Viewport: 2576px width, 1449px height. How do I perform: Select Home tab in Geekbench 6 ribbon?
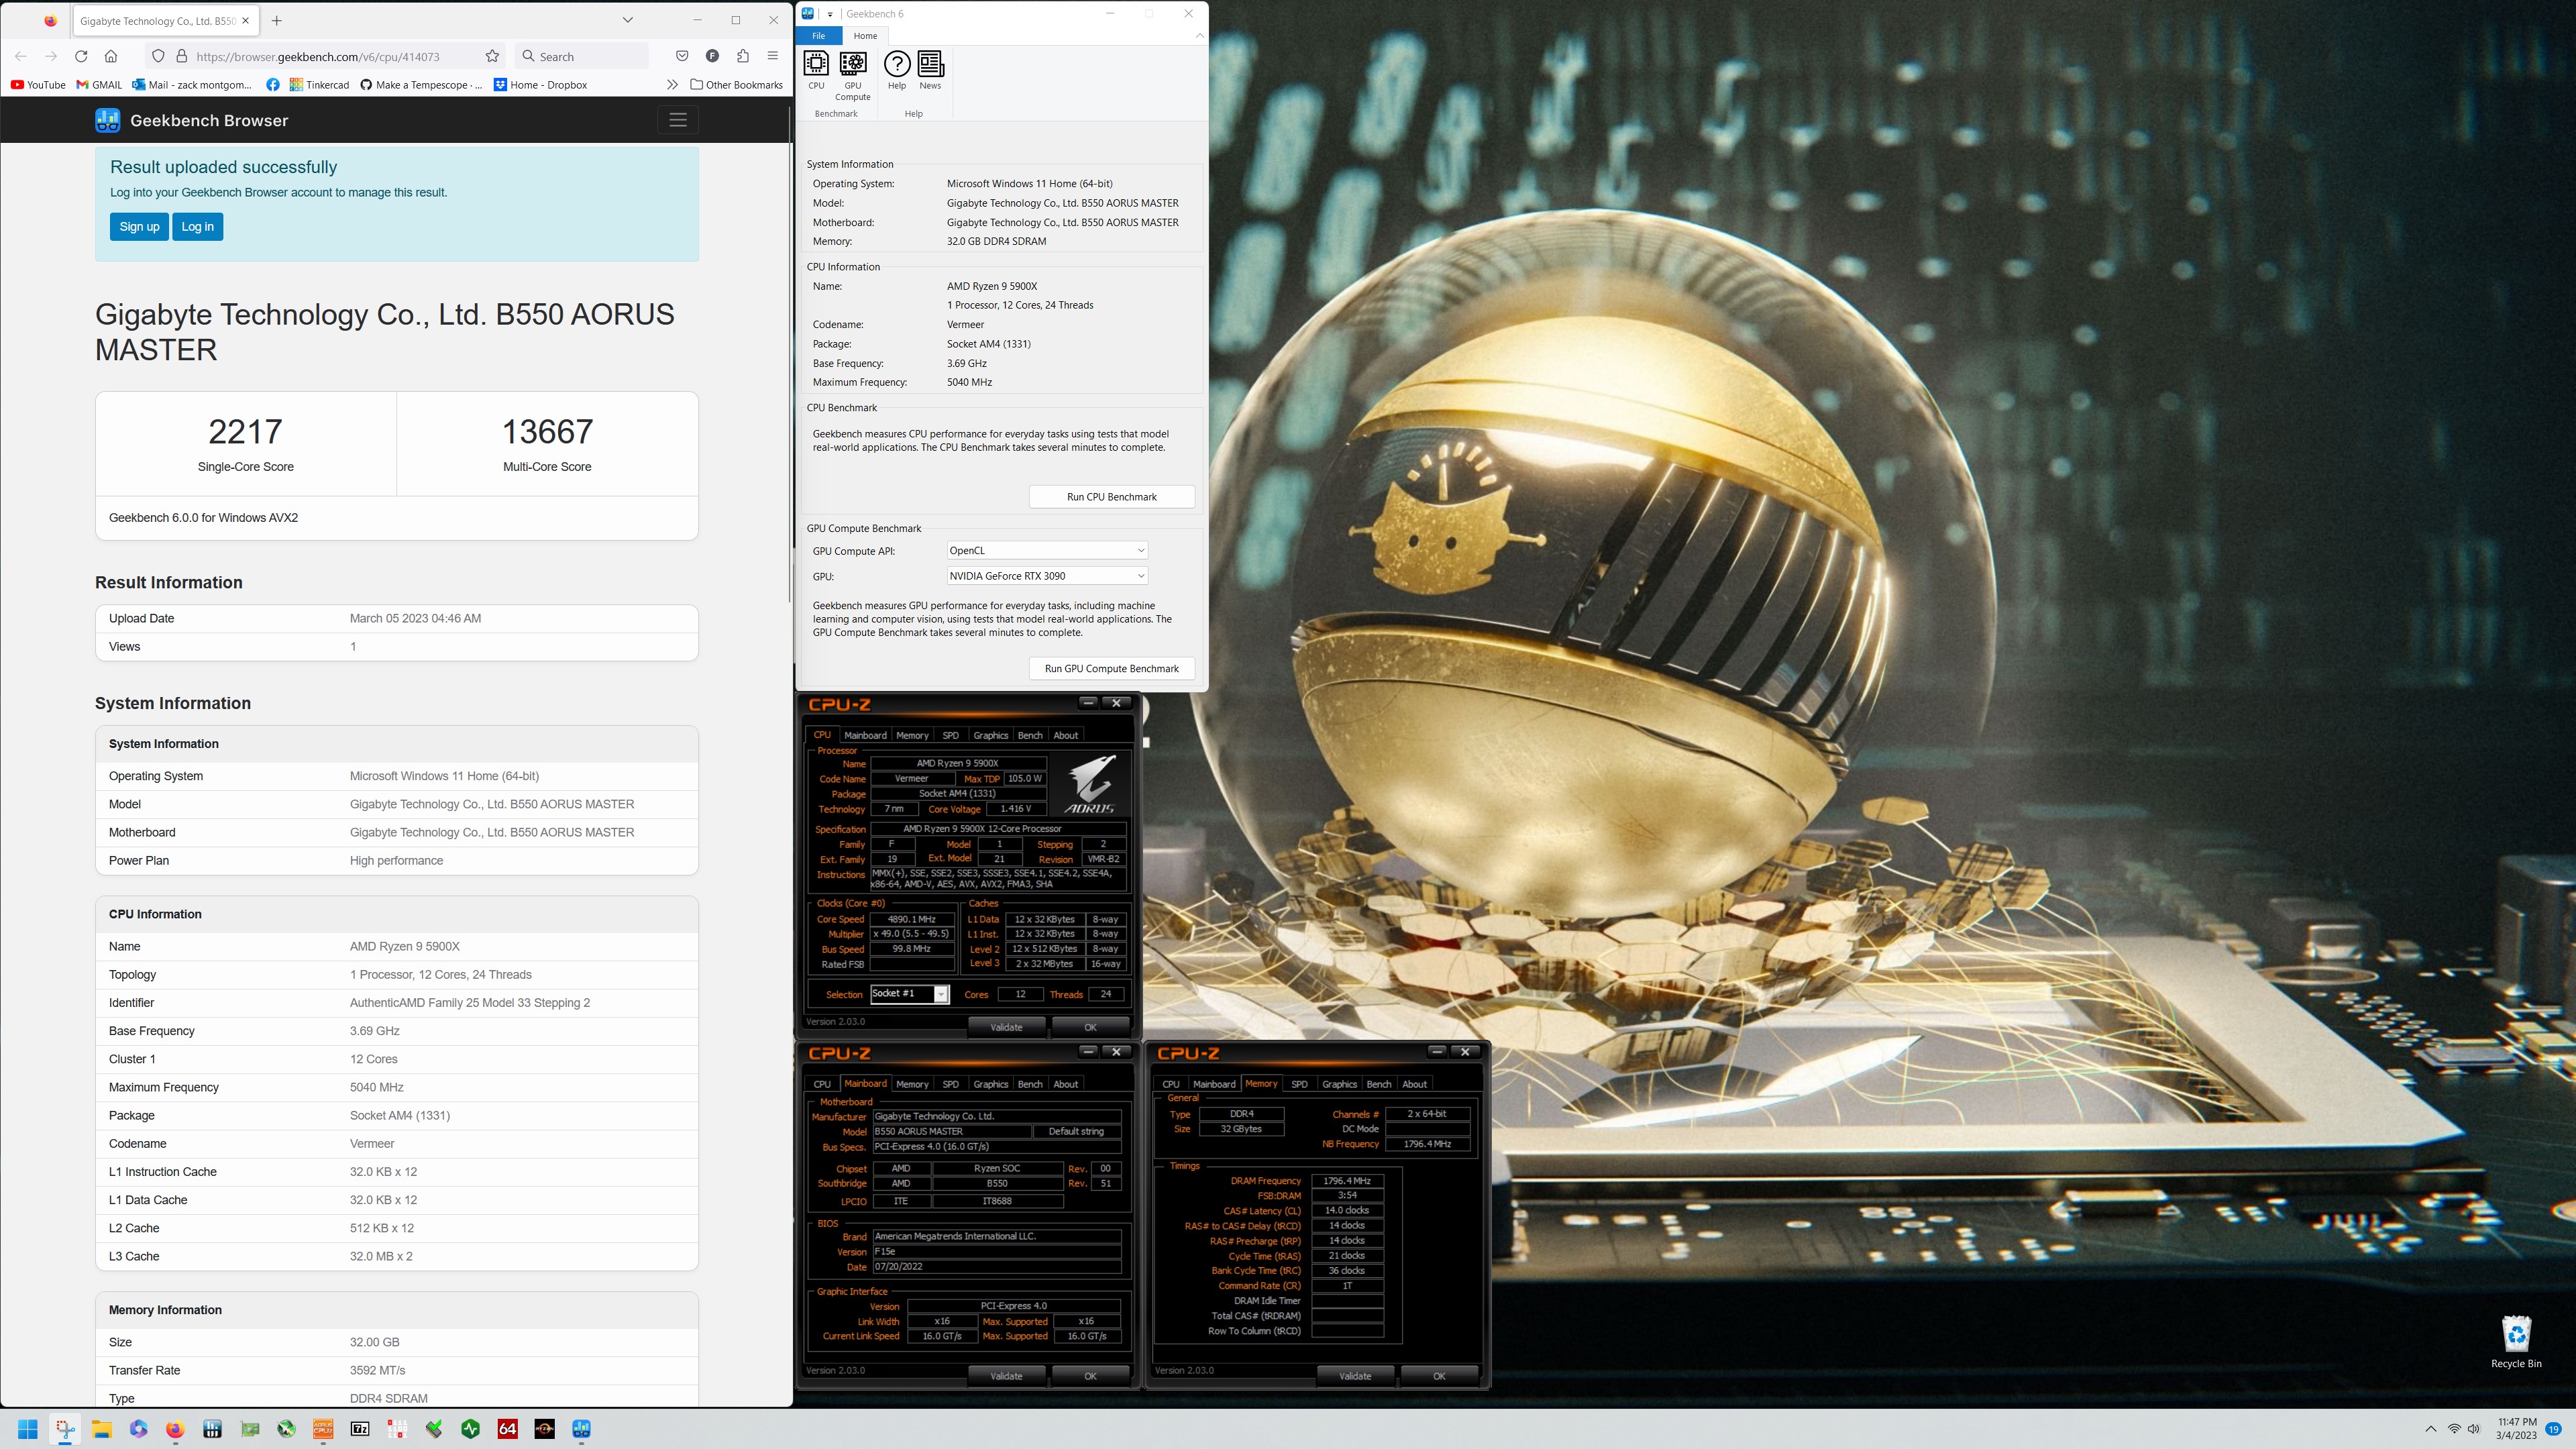click(865, 36)
